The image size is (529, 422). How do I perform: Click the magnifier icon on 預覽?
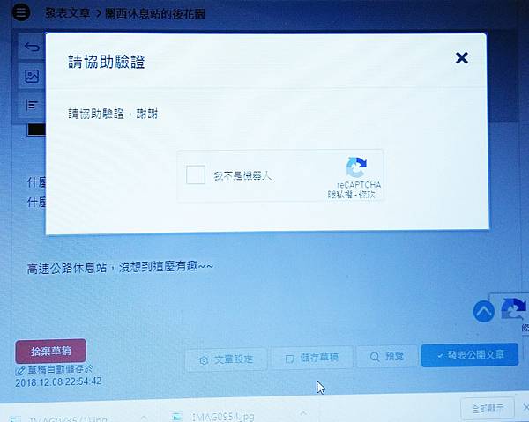pos(375,357)
